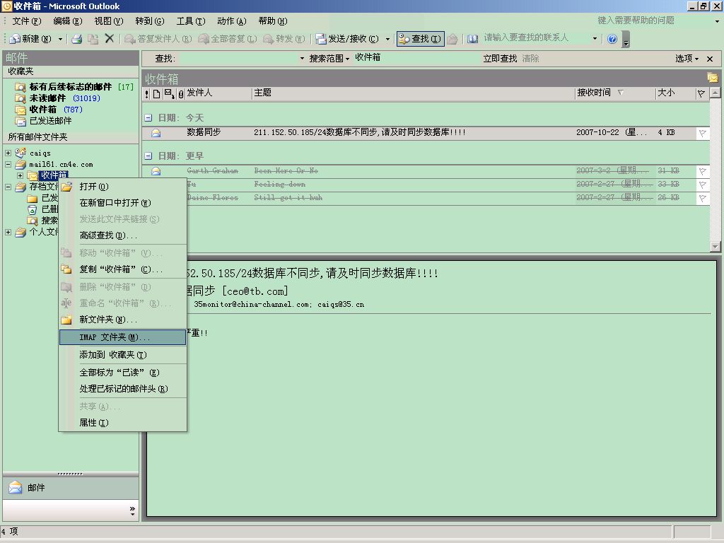724x543 pixels.
Task: Click the Find text input field
Action: pos(238,58)
